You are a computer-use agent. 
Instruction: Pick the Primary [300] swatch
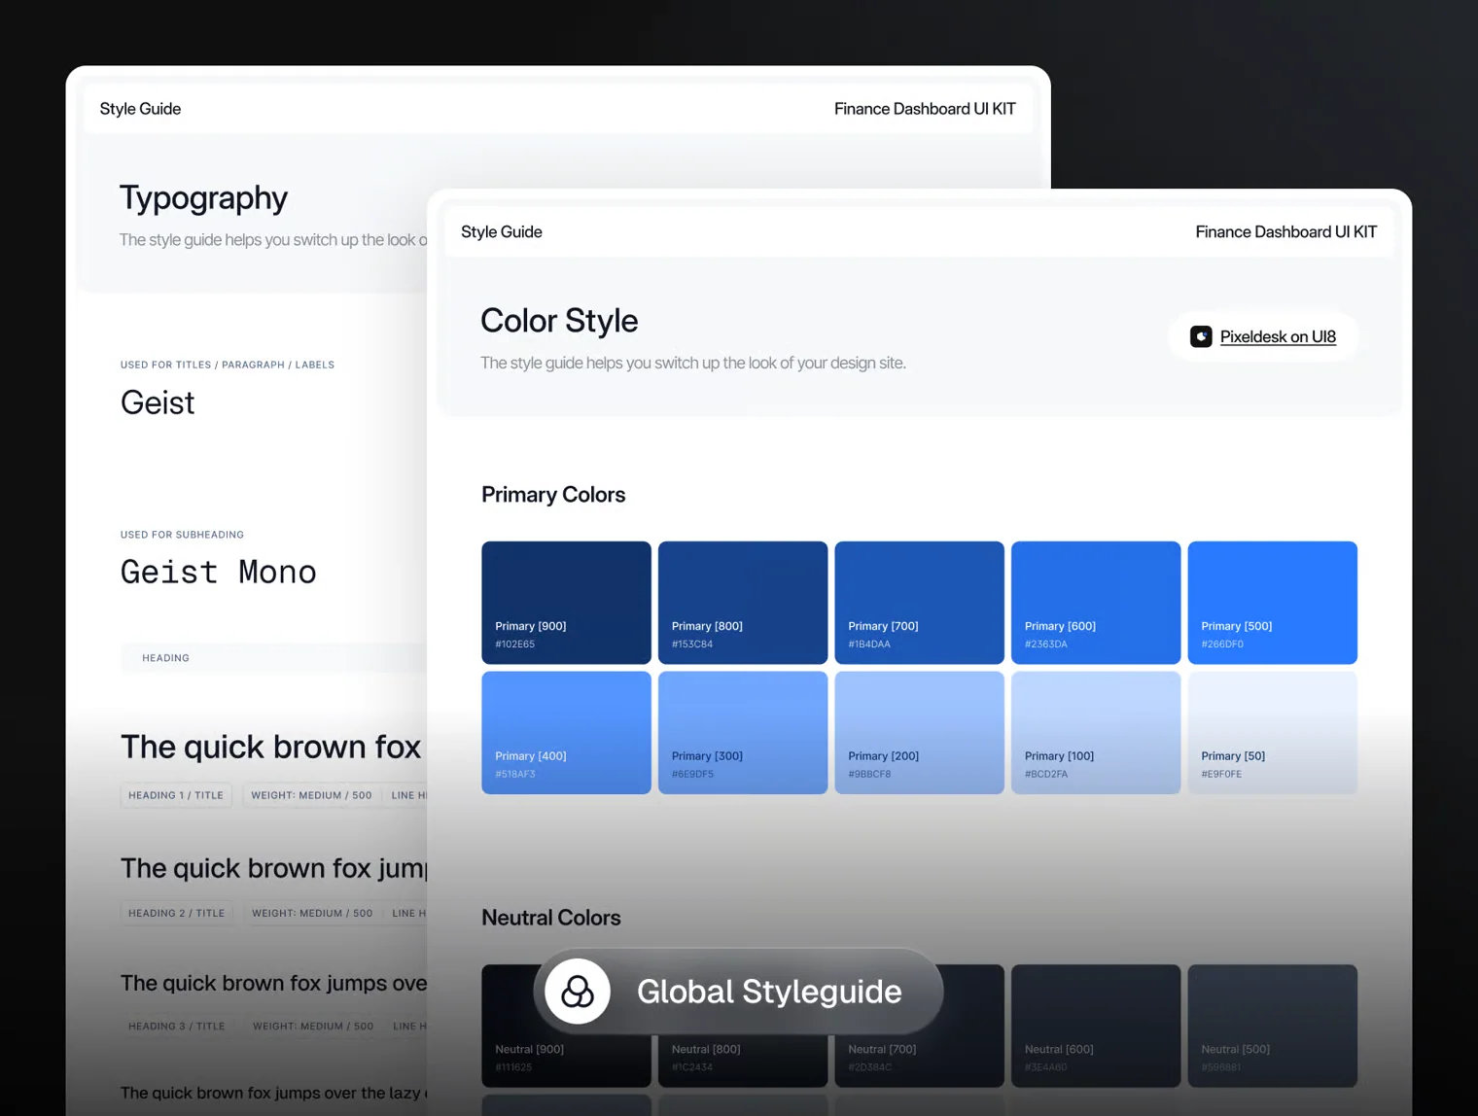click(743, 733)
